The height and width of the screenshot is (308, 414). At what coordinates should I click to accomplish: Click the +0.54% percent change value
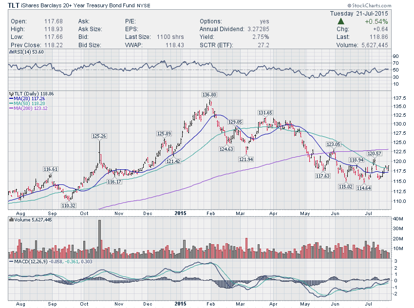pos(376,21)
